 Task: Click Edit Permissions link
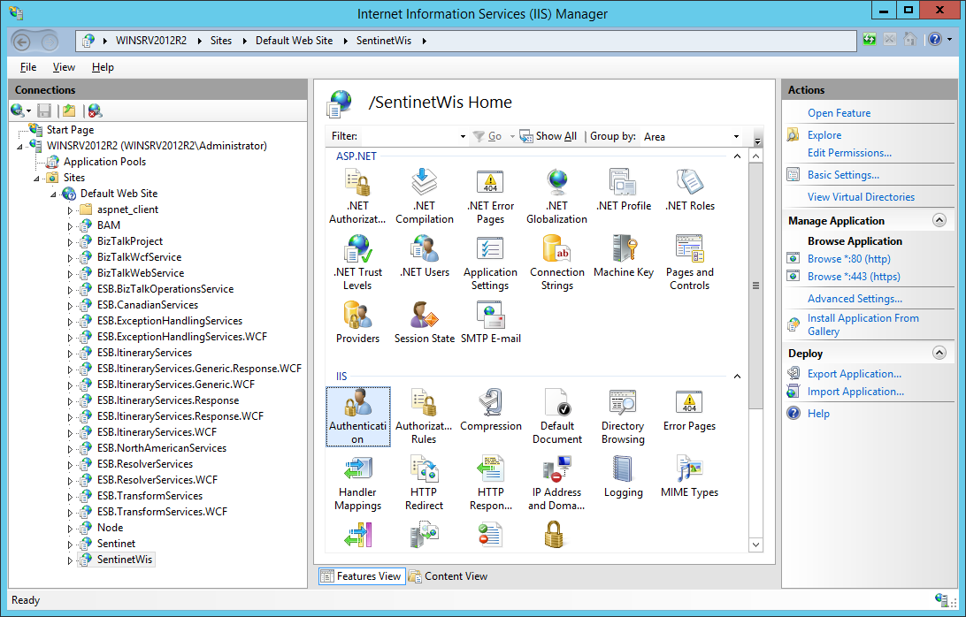(x=849, y=153)
